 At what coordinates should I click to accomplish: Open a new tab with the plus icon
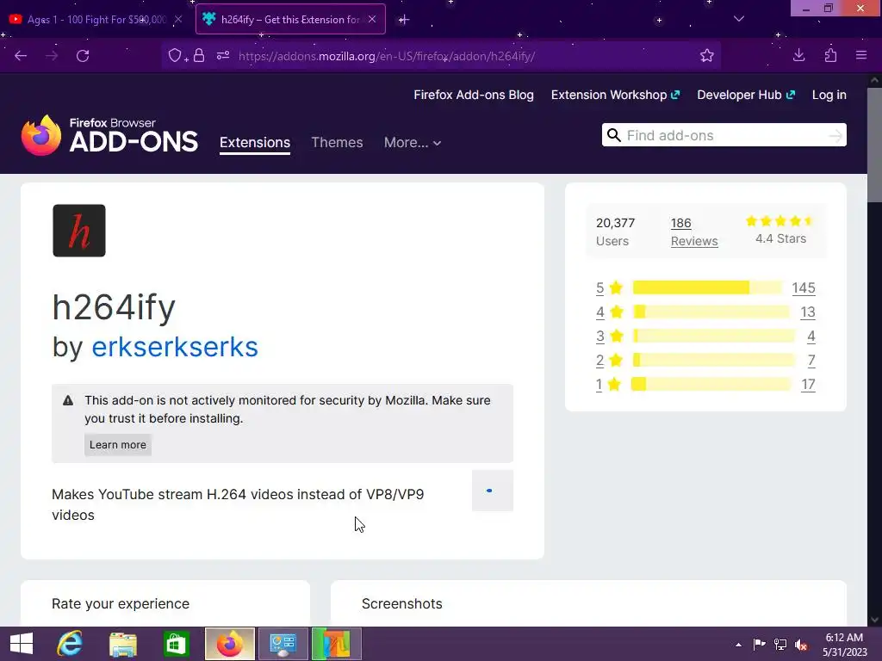click(403, 20)
